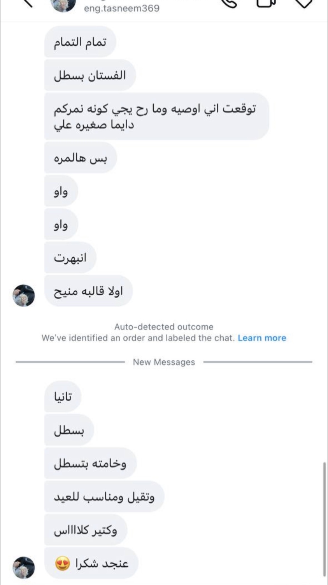Select the 'الفستان بسطل' message bubble
Image resolution: width=328 pixels, height=585 pixels.
pos(90,75)
